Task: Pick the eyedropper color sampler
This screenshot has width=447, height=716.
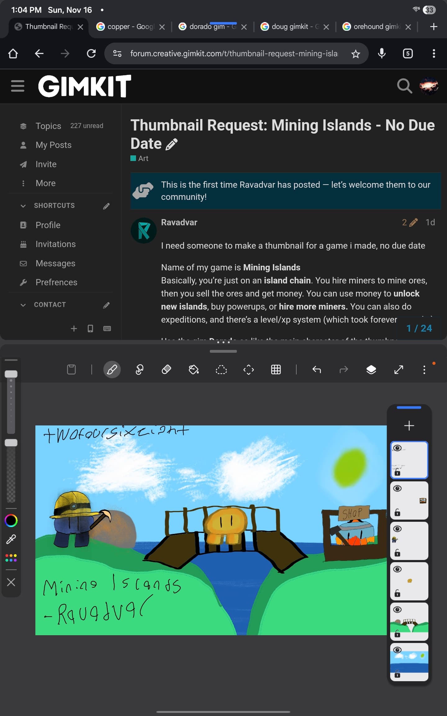Action: [x=11, y=539]
